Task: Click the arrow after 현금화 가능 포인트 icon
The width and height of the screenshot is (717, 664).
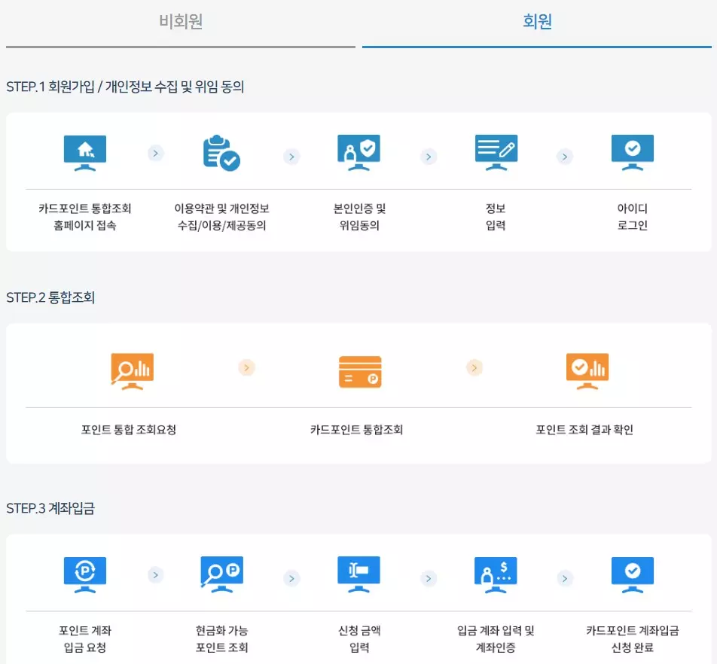Action: pyautogui.click(x=291, y=578)
